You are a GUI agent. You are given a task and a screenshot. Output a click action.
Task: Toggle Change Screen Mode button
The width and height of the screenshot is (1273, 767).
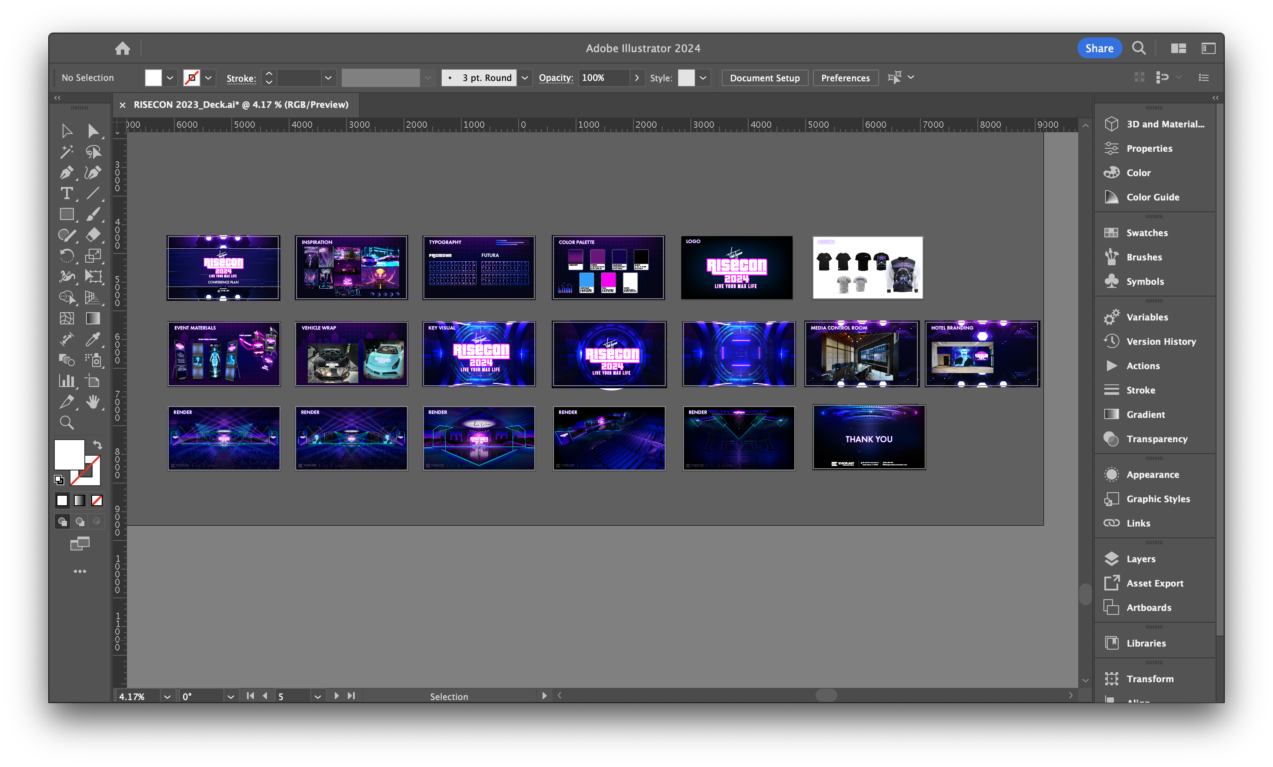pos(80,544)
